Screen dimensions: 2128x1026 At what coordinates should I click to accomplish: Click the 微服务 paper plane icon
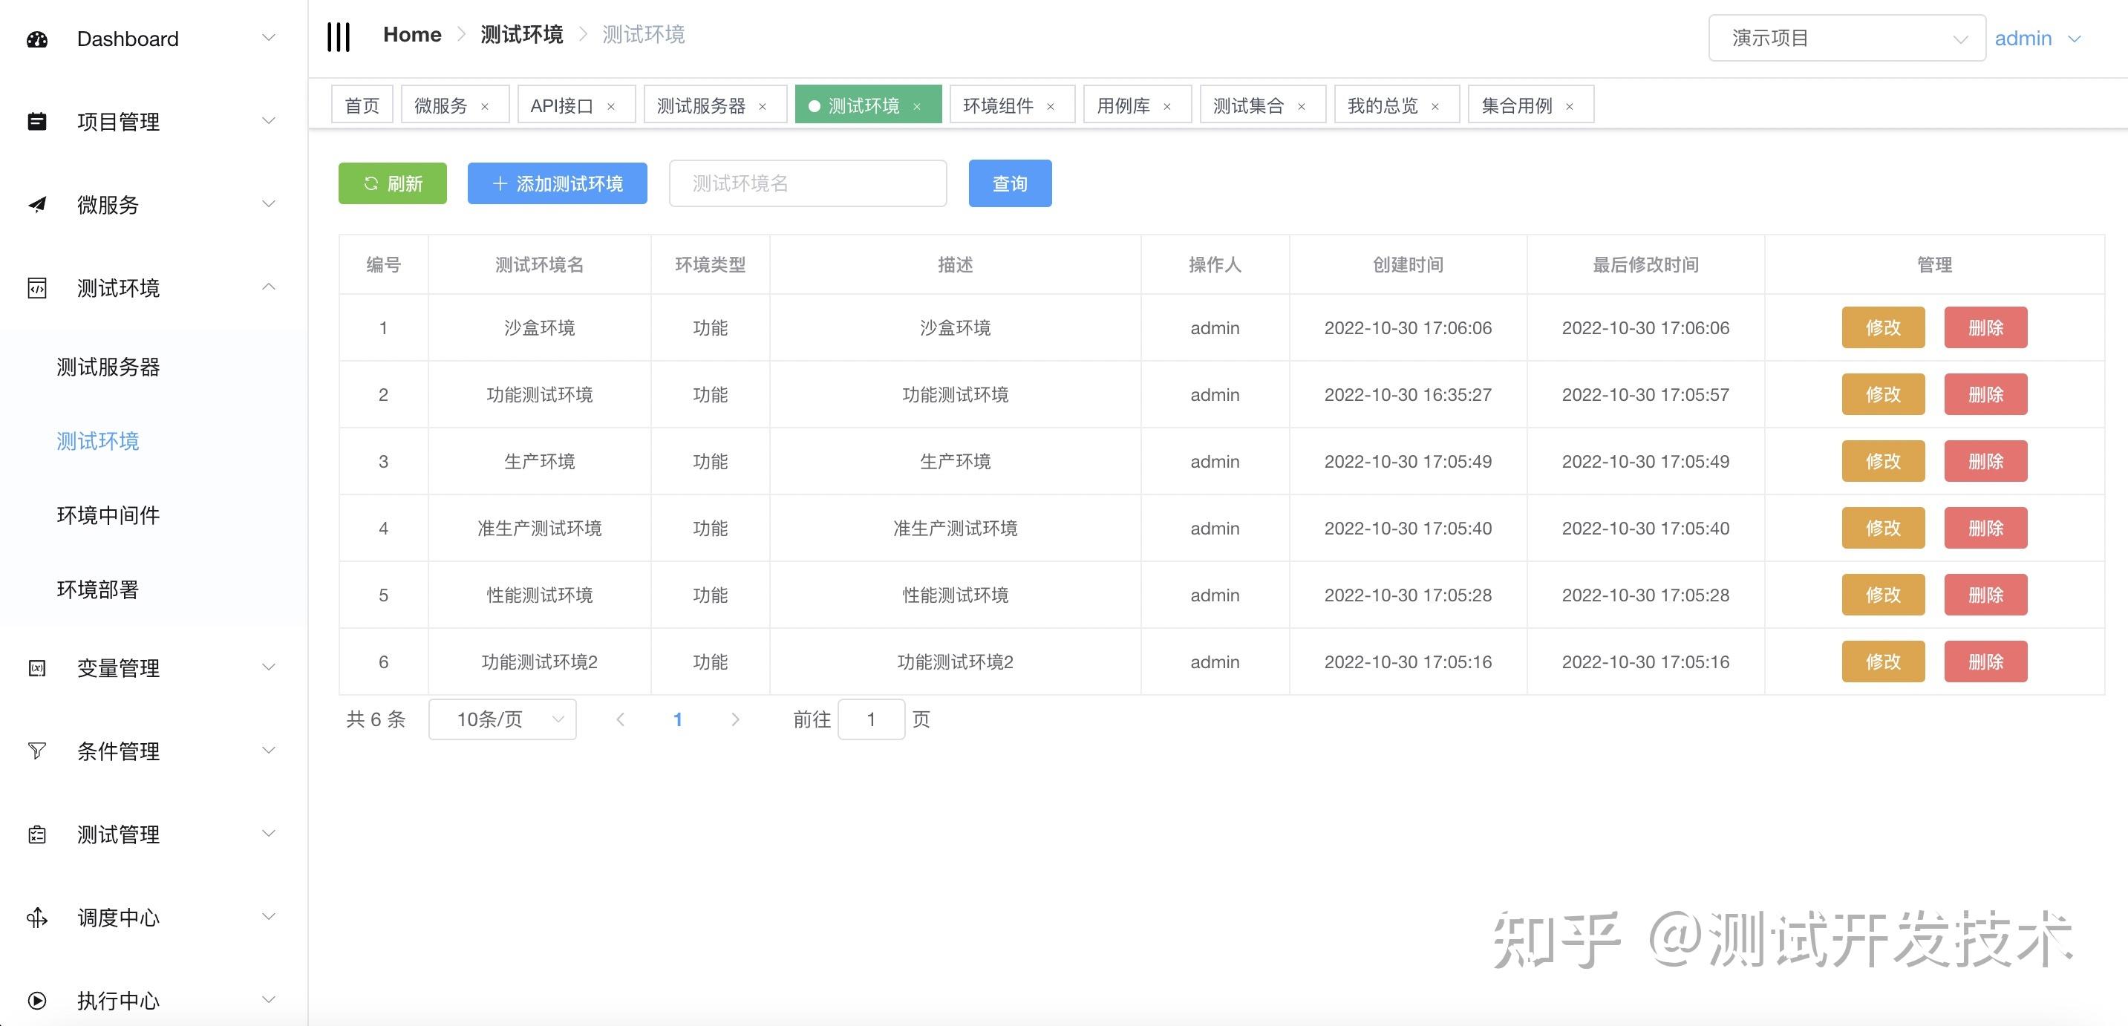coord(37,204)
